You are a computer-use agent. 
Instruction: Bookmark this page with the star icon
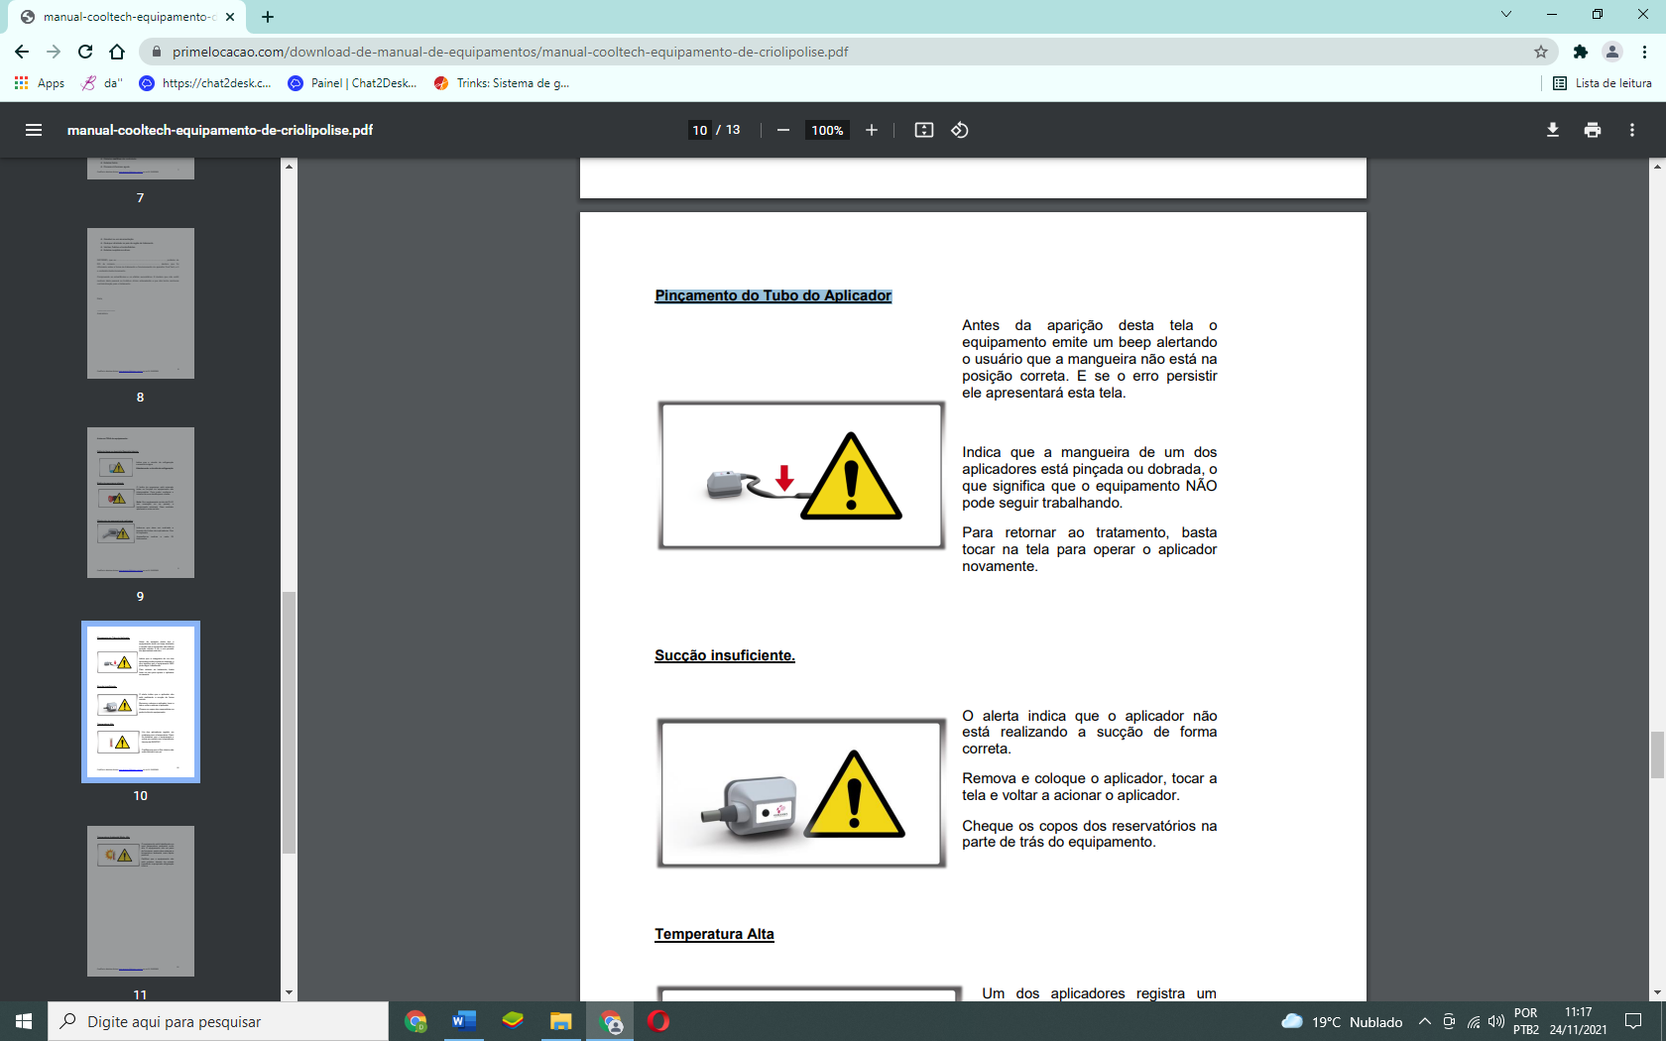pos(1541,52)
